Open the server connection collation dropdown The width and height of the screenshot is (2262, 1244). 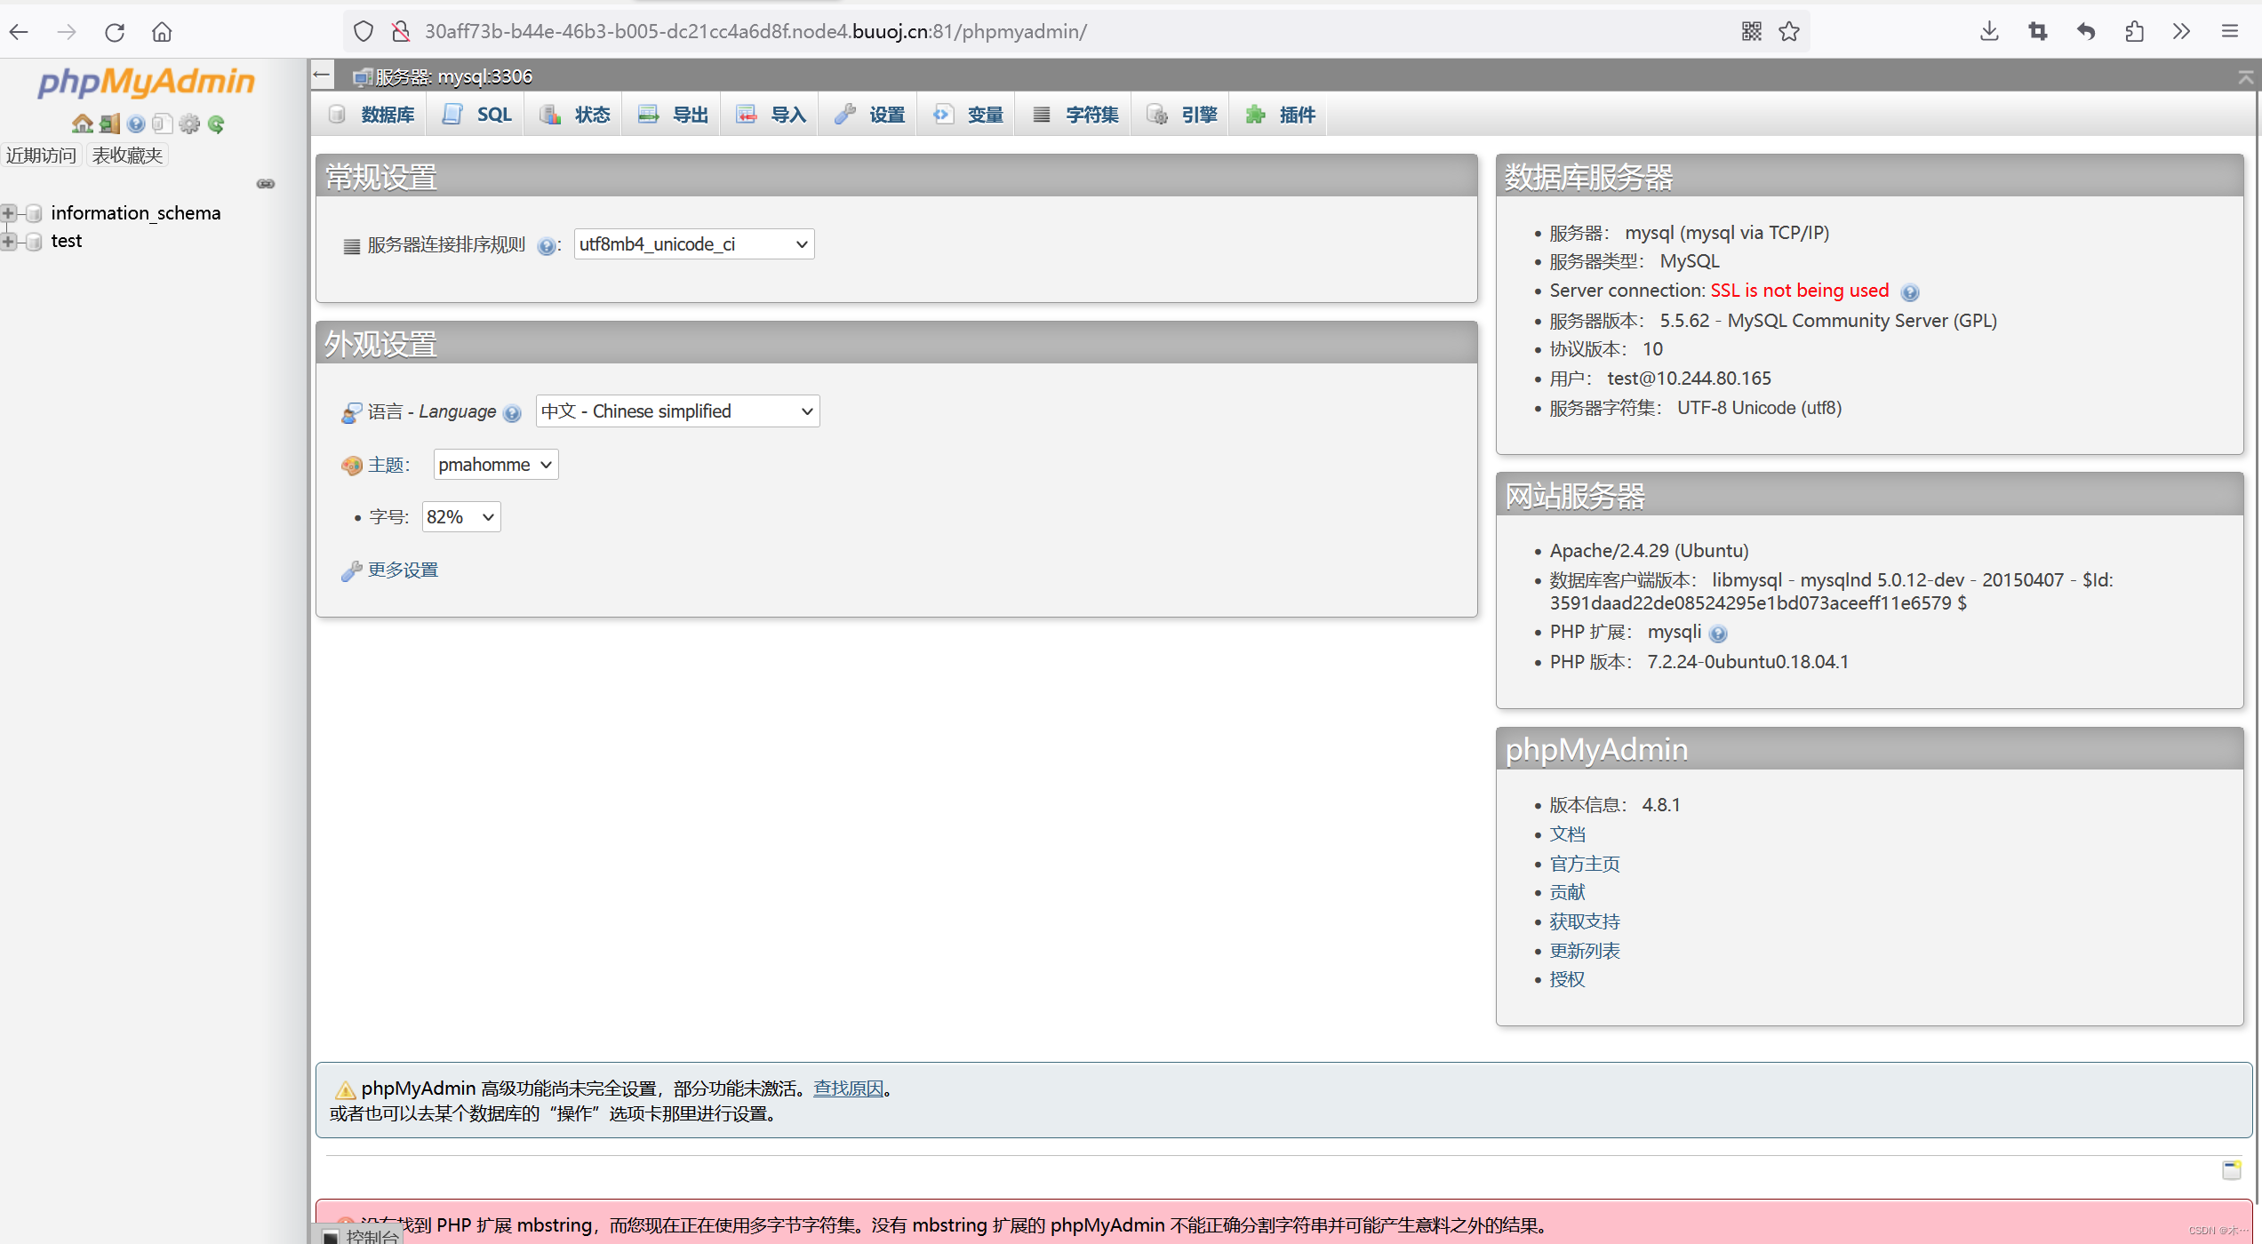click(693, 244)
